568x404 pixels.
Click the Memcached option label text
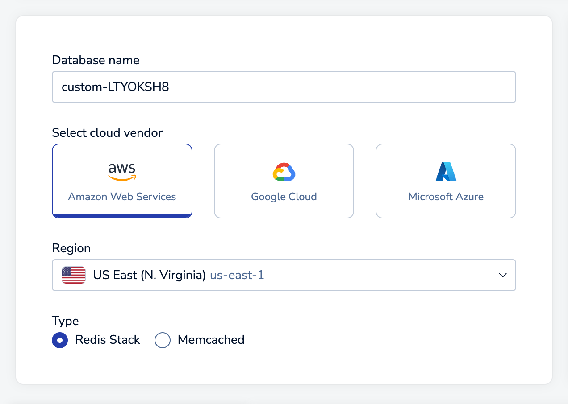pos(211,340)
